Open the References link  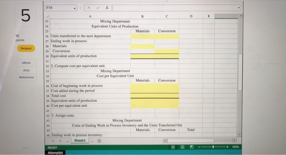coord(26,77)
